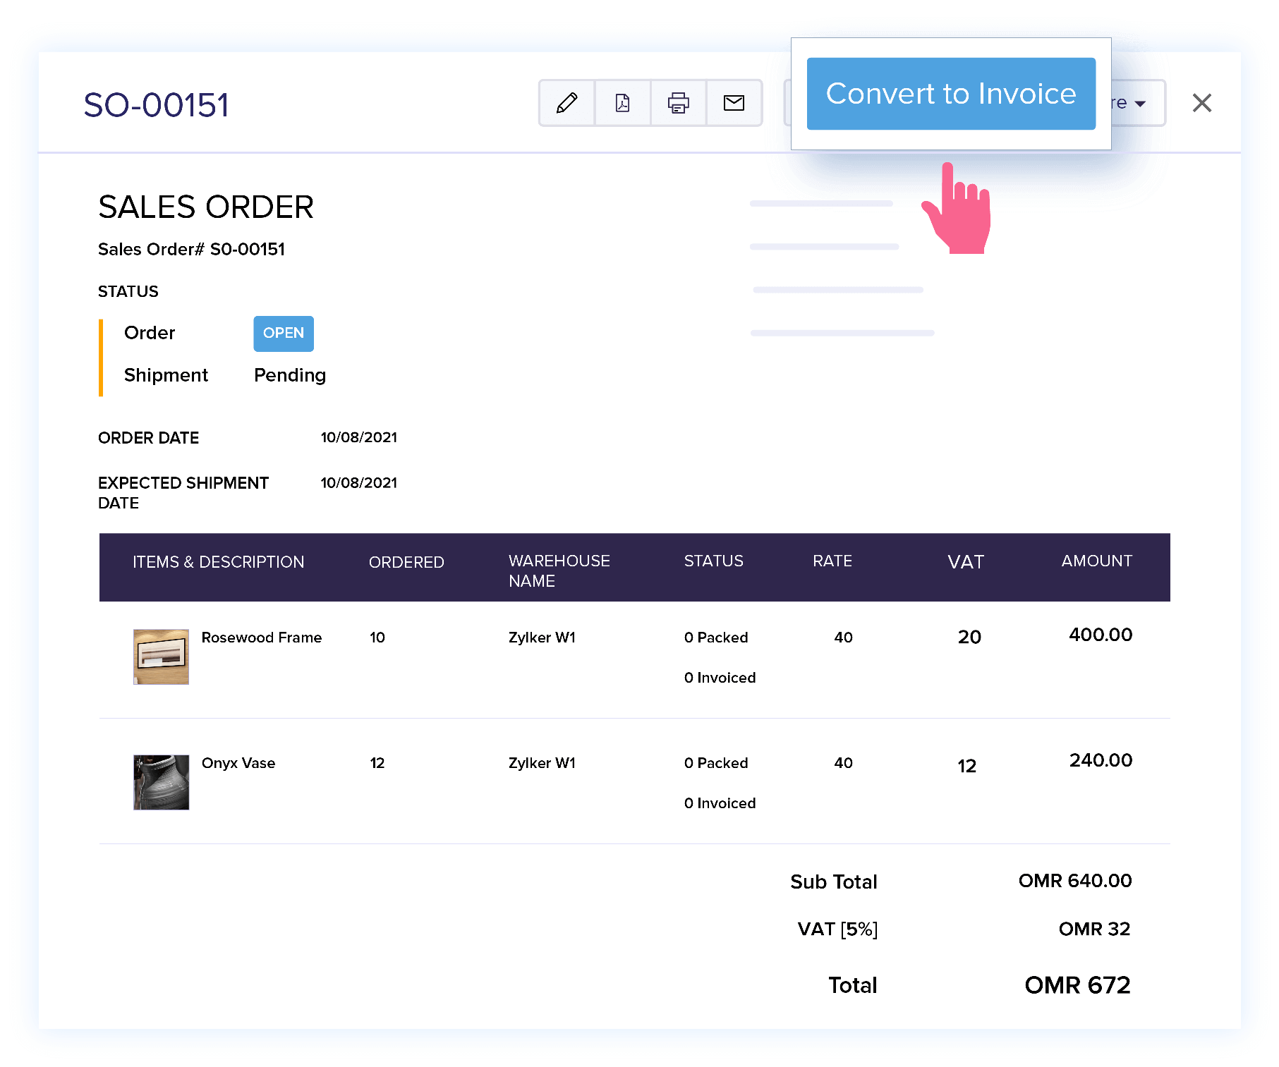Screen dimensions: 1279x1067
Task: Select the Onyx Vase item name
Action: click(238, 763)
